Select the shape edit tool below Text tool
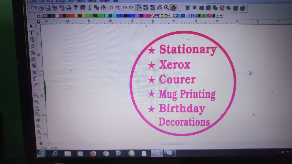292x164 pixels. 32,39
